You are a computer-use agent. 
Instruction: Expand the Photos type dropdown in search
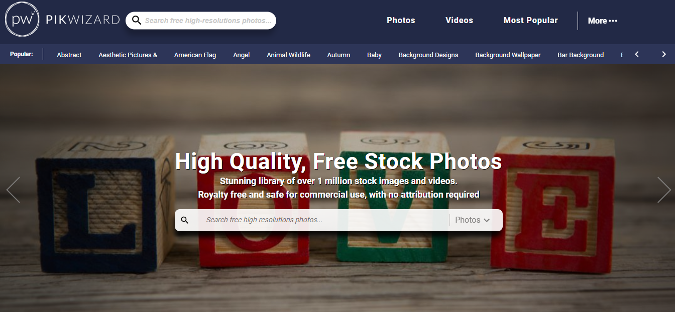472,220
